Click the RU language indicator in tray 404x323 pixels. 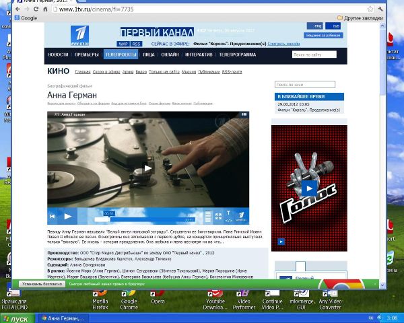[x=371, y=318]
